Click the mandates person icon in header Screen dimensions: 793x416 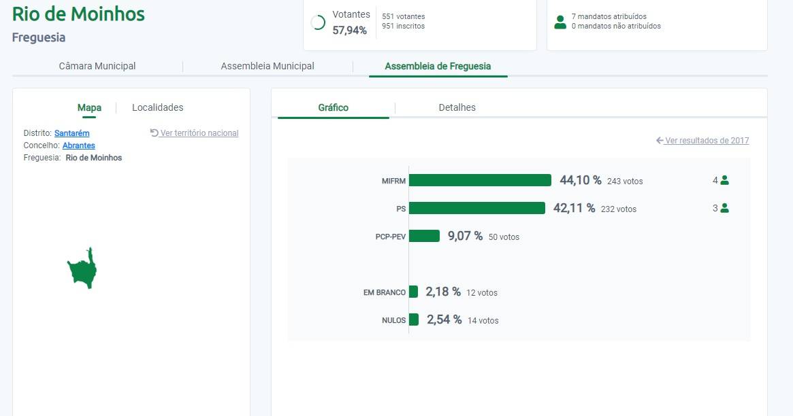click(560, 22)
